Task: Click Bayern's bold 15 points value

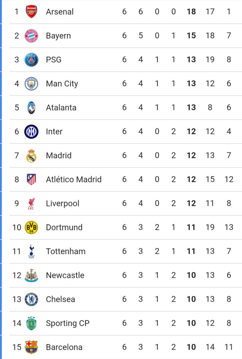Action: [x=191, y=36]
